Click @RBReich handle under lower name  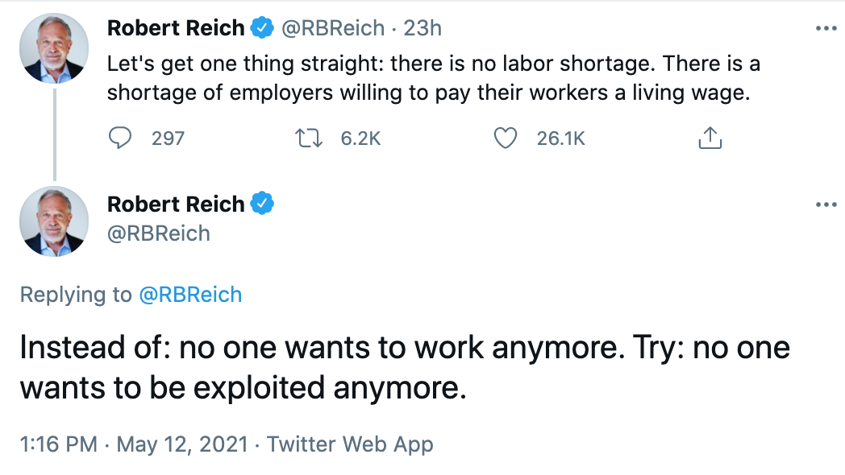159,233
